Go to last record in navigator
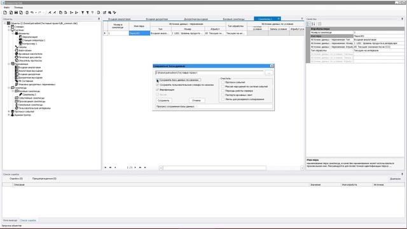 click(145, 167)
